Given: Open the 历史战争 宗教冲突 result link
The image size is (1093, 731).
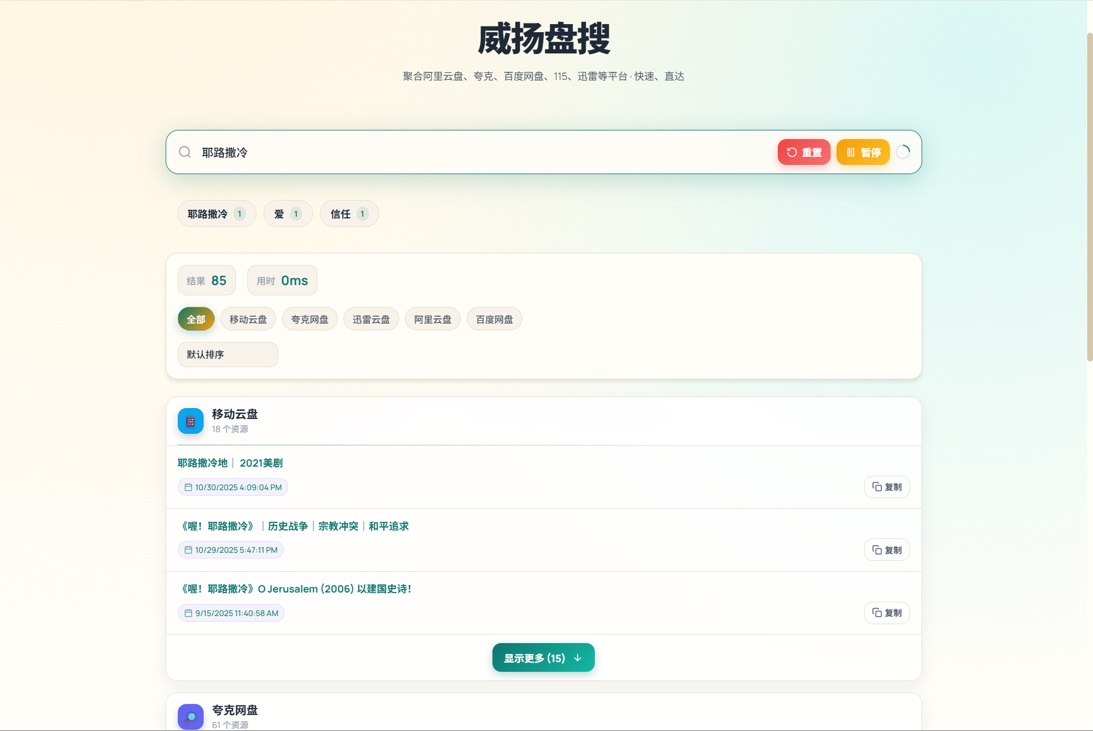Looking at the screenshot, I should click(x=295, y=526).
